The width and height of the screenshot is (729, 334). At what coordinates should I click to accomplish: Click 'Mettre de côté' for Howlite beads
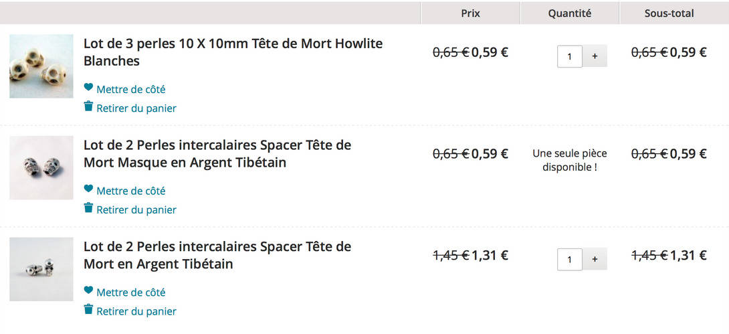pyautogui.click(x=130, y=89)
